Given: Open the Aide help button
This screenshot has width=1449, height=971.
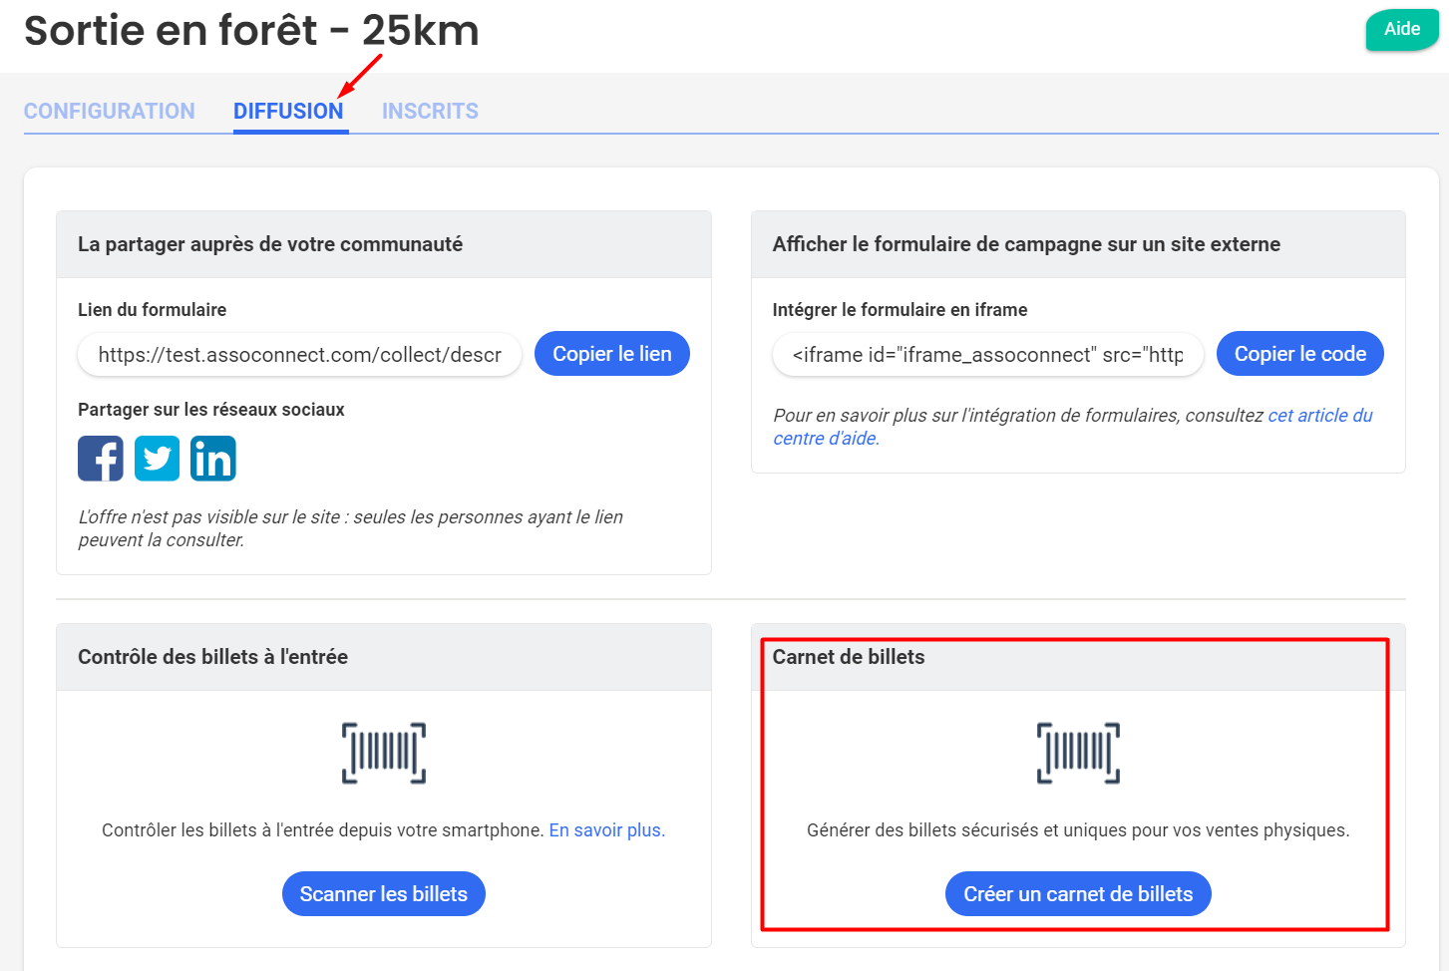Looking at the screenshot, I should click(x=1401, y=30).
